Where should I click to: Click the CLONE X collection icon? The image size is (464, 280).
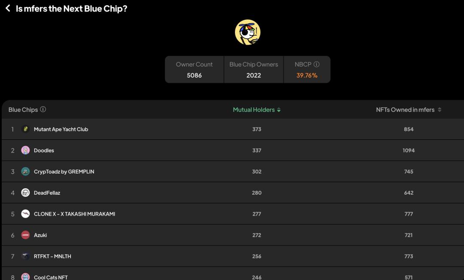25,214
